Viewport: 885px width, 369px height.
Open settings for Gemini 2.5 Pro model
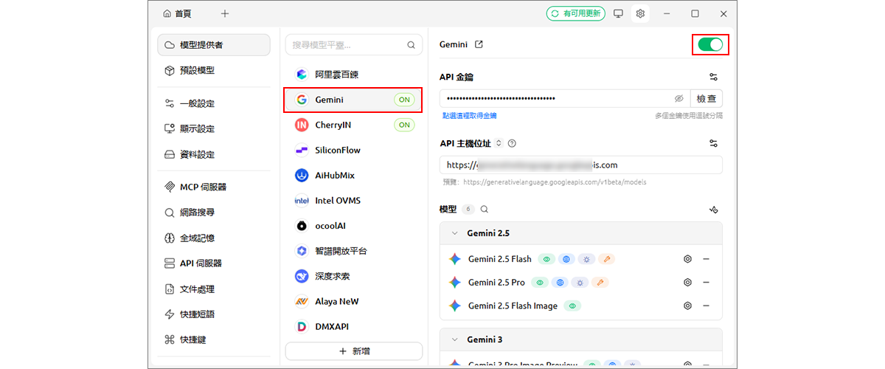coord(687,282)
